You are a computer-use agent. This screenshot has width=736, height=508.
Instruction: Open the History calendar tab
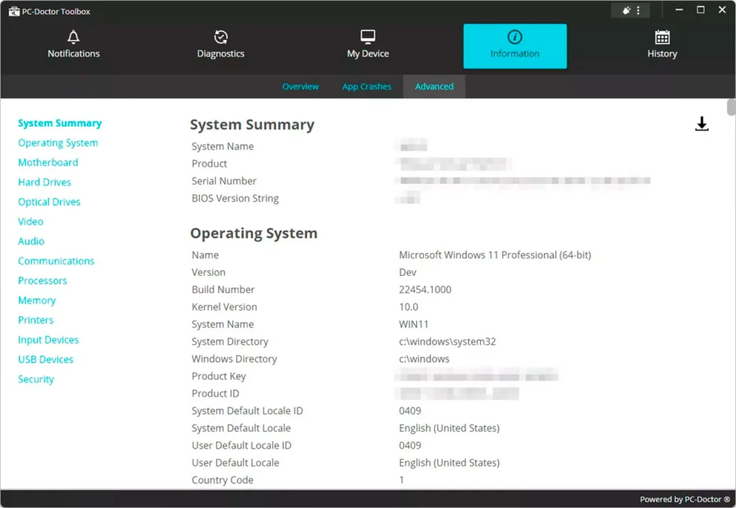point(662,45)
